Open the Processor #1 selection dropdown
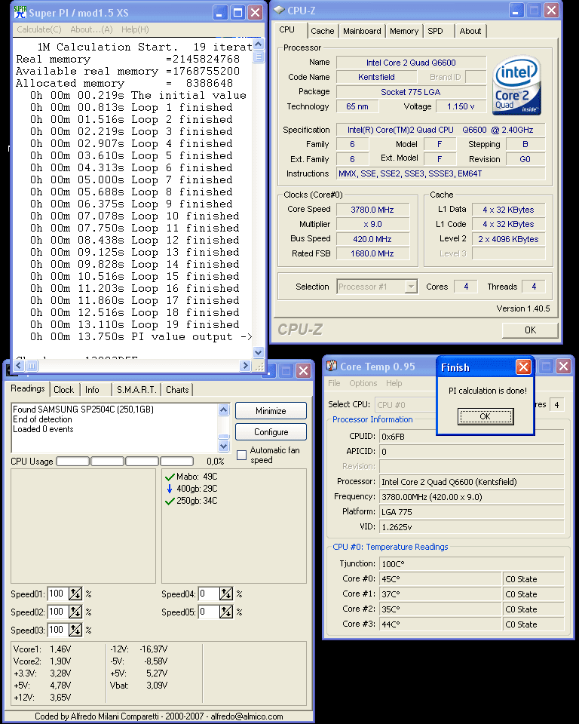 coord(410,287)
